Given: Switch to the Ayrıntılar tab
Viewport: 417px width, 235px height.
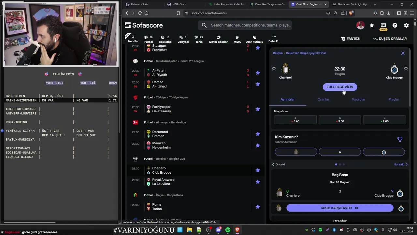Looking at the screenshot, I should 288,99.
